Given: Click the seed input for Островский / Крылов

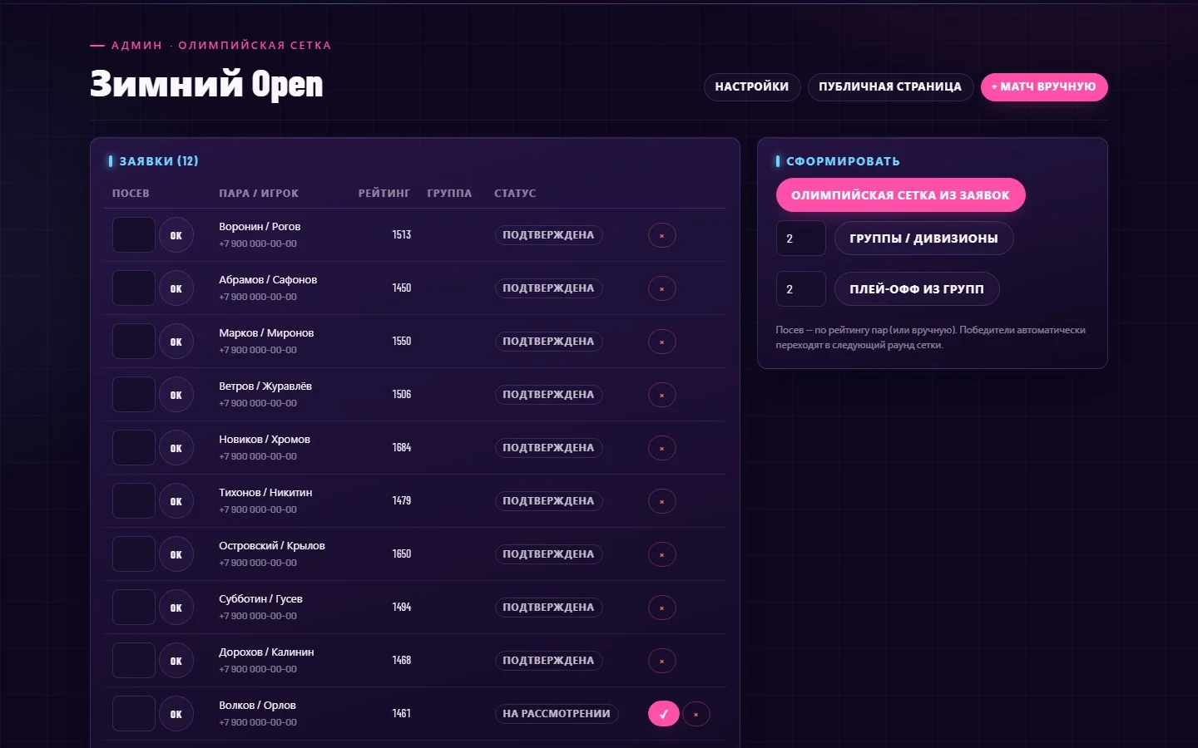Looking at the screenshot, I should (x=134, y=554).
